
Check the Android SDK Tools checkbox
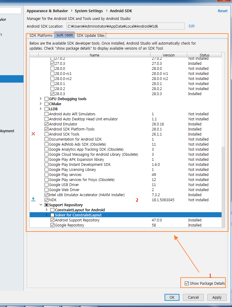point(46,134)
